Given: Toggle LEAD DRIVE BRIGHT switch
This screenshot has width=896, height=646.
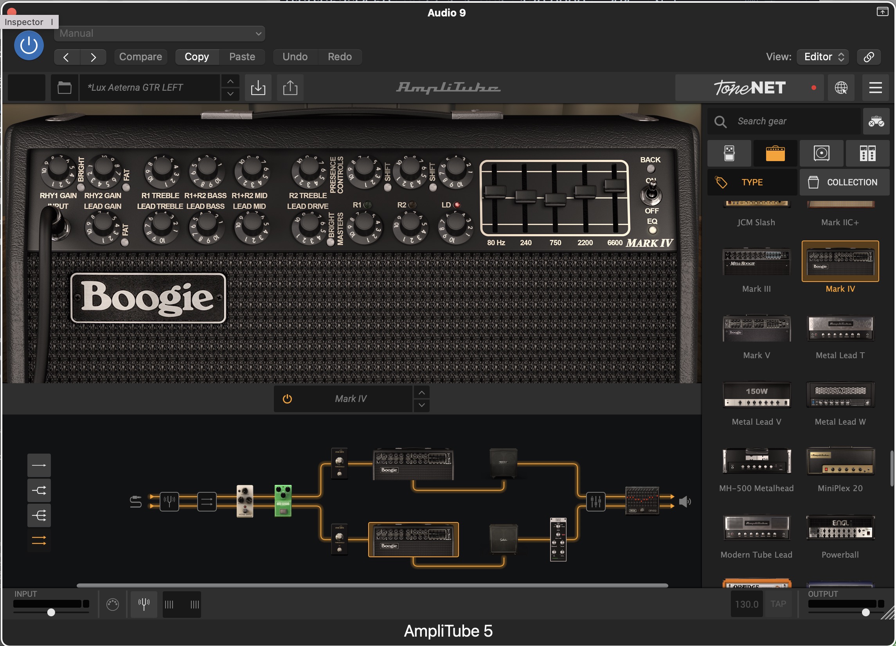Looking at the screenshot, I should click(x=330, y=242).
